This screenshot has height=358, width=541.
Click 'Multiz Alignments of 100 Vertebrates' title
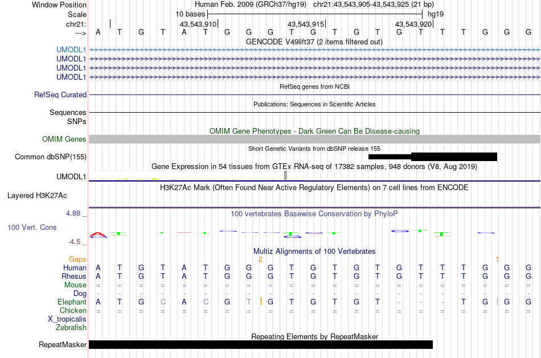tap(314, 252)
